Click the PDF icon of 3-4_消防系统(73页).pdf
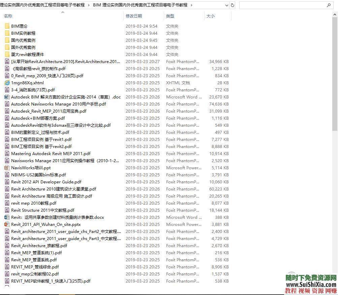 coord(7,90)
